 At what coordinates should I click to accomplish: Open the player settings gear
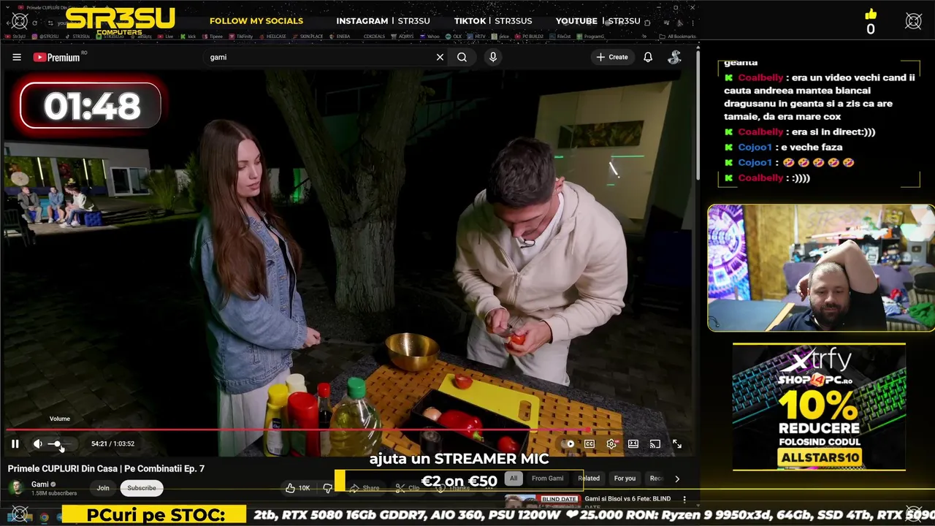pos(611,443)
